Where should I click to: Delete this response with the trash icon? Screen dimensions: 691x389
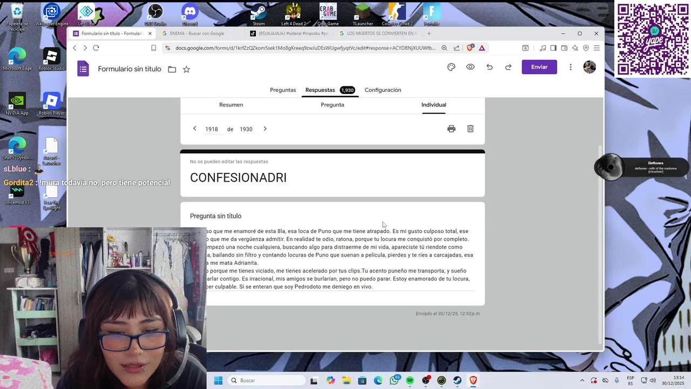pyautogui.click(x=470, y=129)
